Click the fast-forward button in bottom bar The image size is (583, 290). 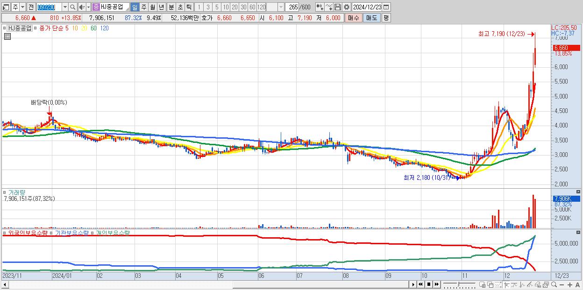click(x=436, y=284)
